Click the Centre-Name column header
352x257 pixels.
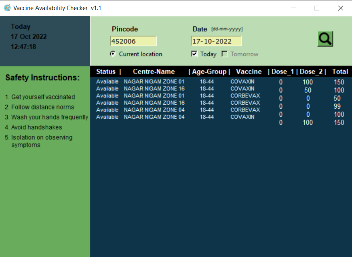(x=154, y=72)
